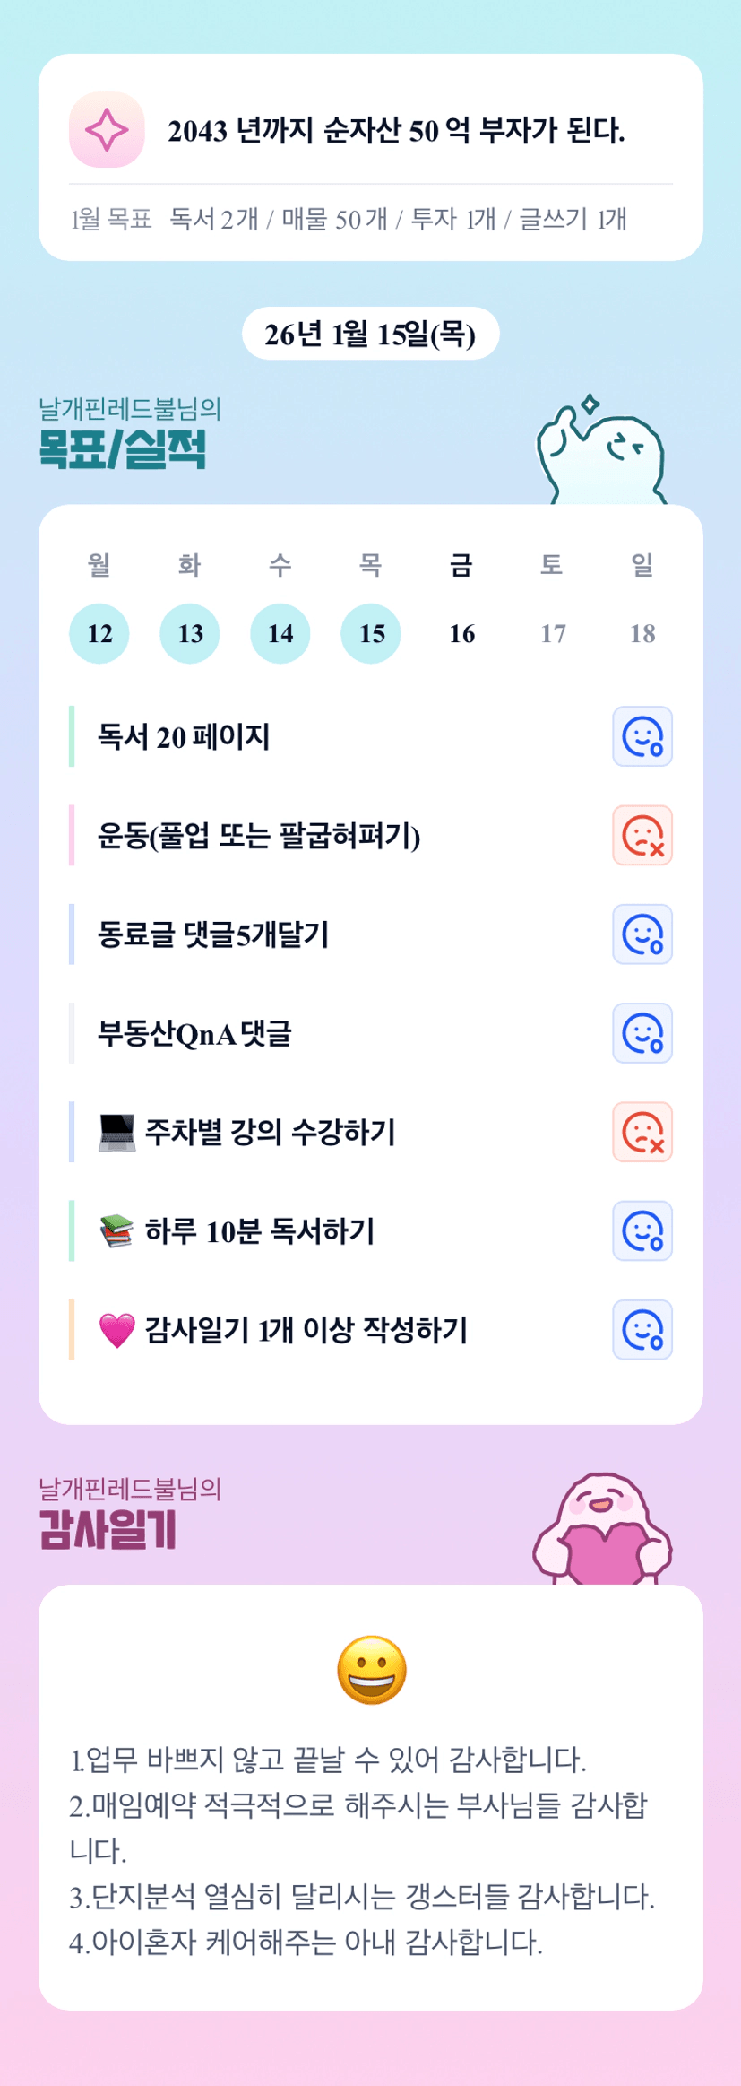The width and height of the screenshot is (741, 2086).
Task: Toggle status face for 감사일기 1개 이상 작성하기
Action: point(642,1330)
